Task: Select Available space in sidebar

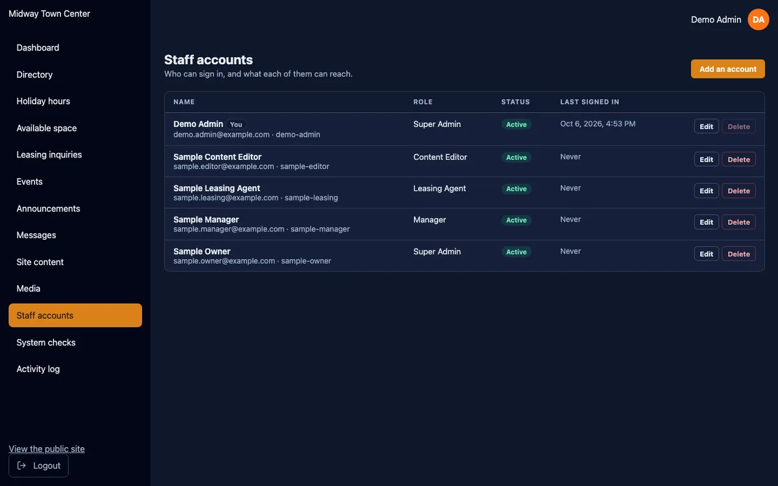Action: (75, 128)
